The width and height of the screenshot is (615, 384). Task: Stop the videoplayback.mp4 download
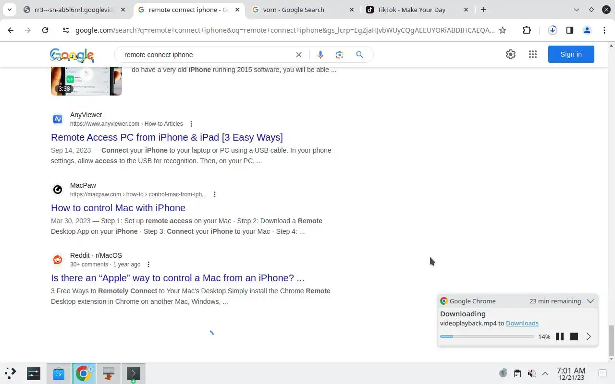[574, 336]
